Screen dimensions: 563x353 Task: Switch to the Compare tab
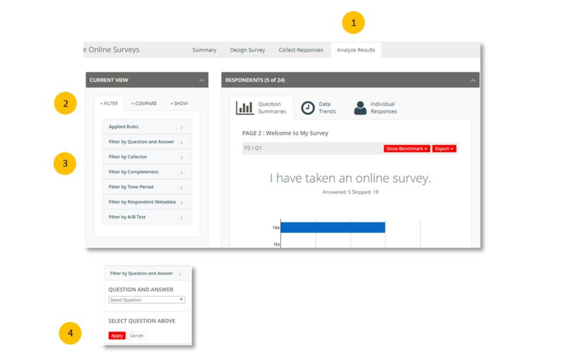pyautogui.click(x=144, y=104)
